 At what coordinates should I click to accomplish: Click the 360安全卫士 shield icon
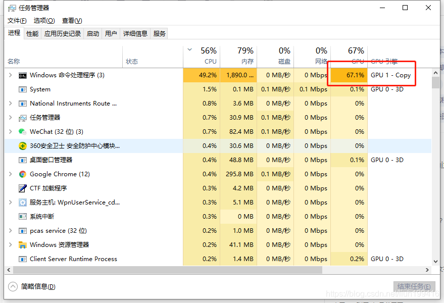[23, 146]
